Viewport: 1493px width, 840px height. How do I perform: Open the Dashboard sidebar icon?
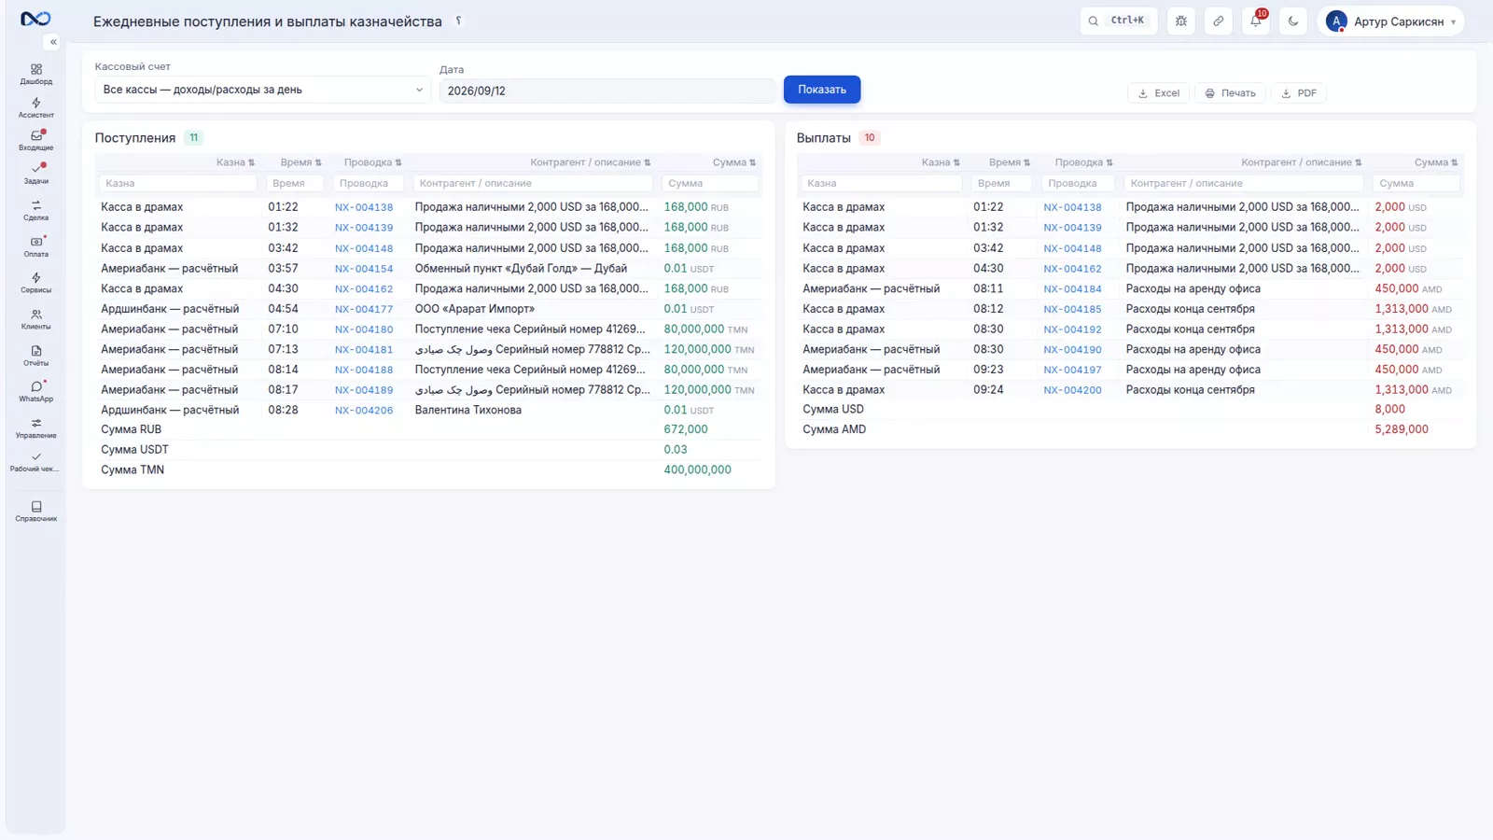35,74
